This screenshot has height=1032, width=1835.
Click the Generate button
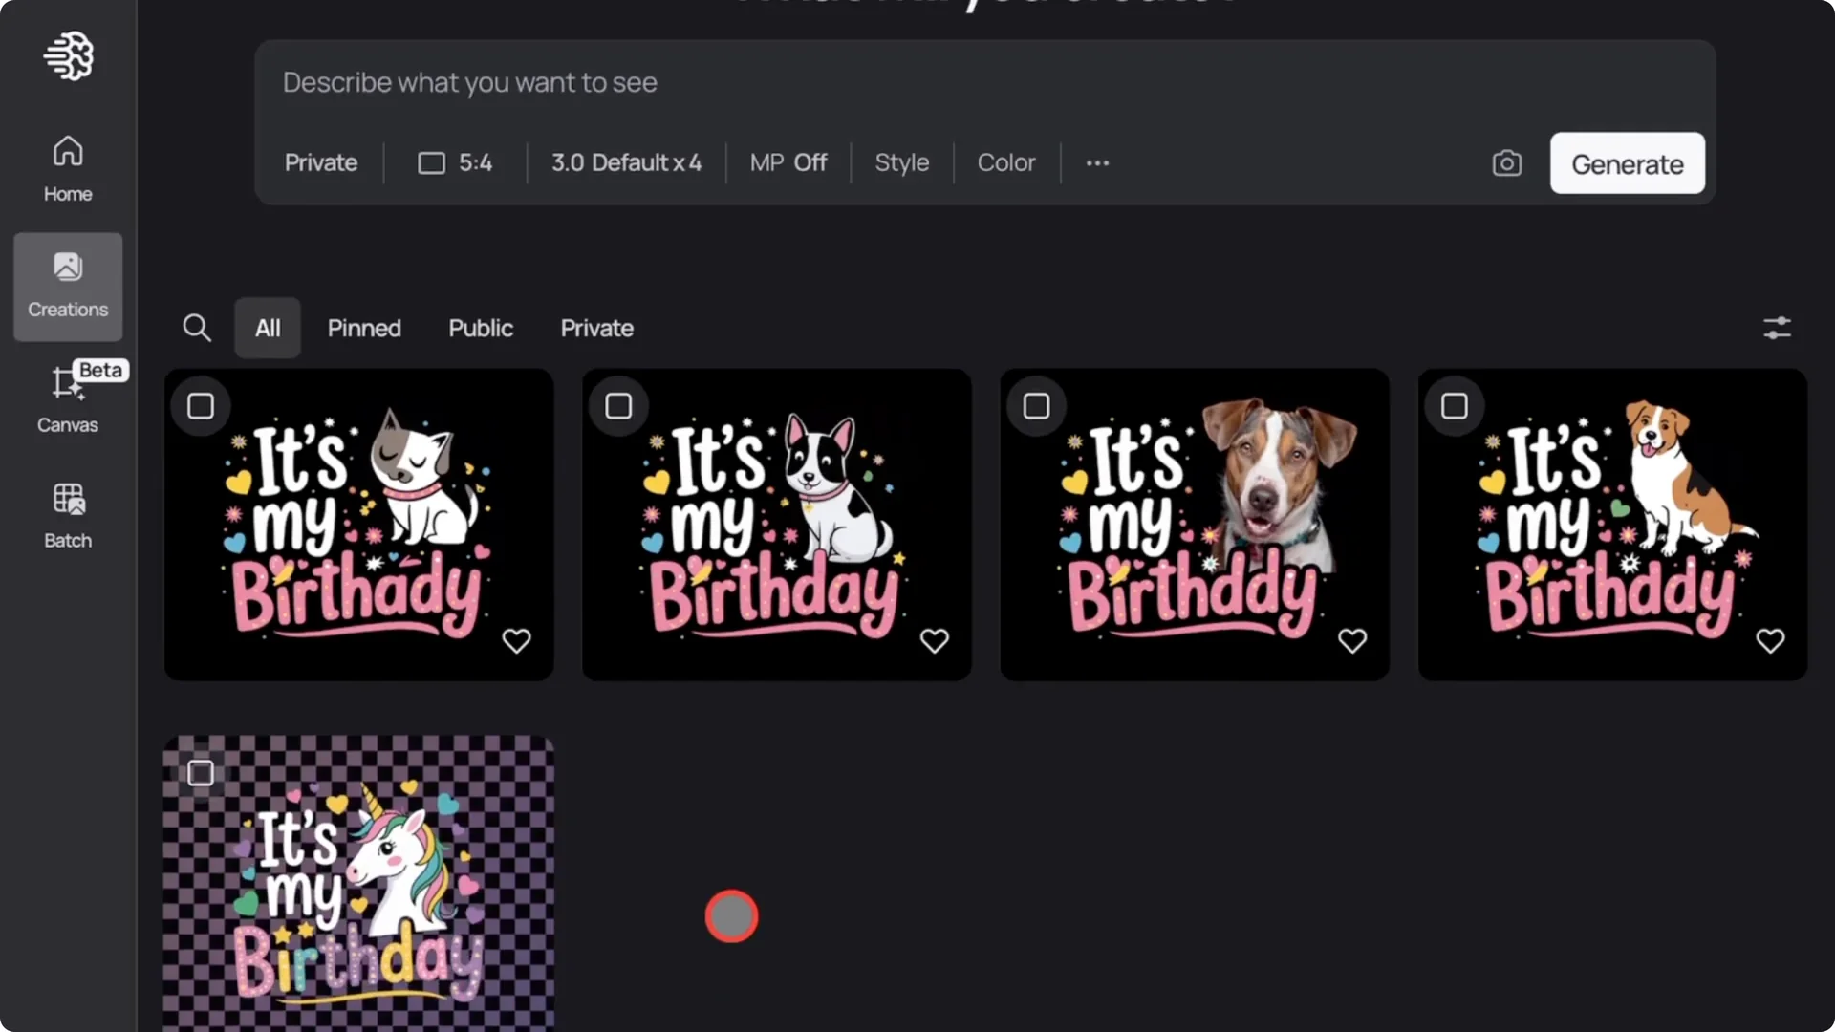pos(1627,162)
